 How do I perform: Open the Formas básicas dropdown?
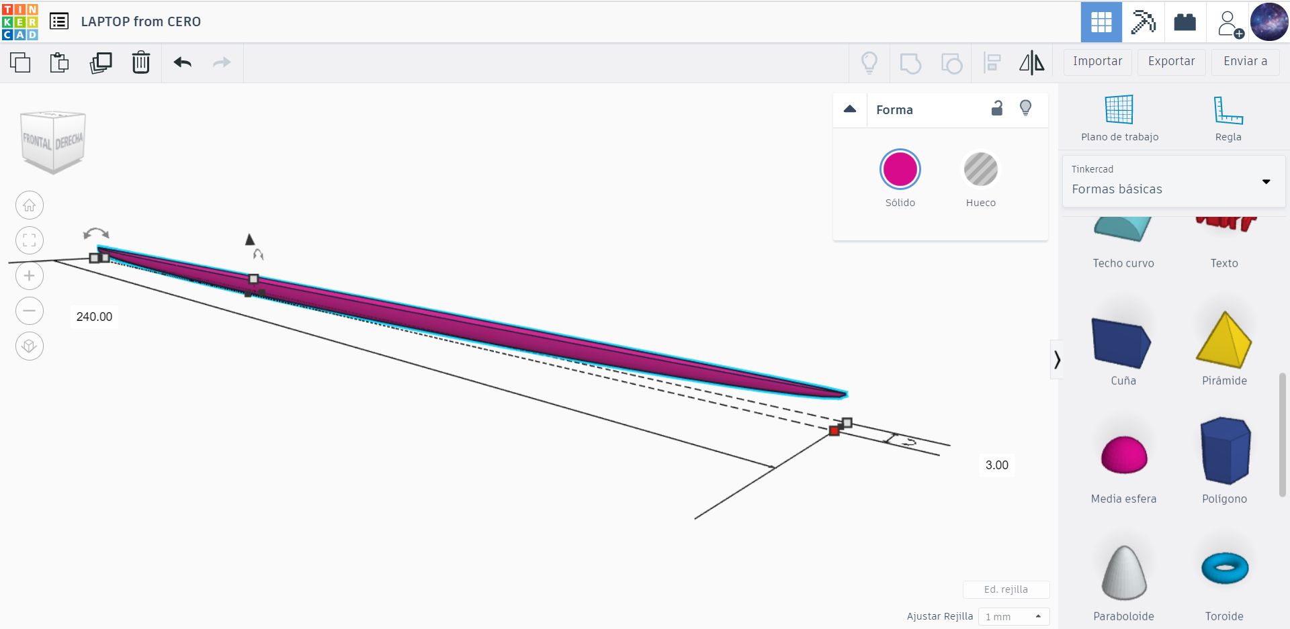(x=1173, y=181)
